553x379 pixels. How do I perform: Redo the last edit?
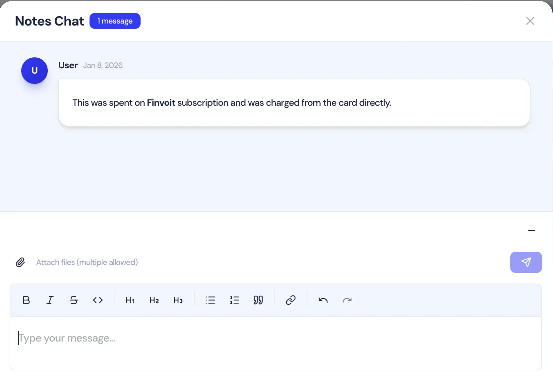[347, 300]
